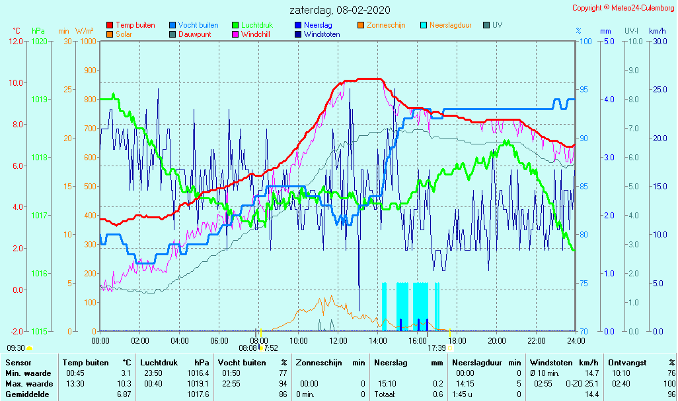Click the blue Vocht buiten legend square
The image size is (678, 401).
[x=172, y=26]
